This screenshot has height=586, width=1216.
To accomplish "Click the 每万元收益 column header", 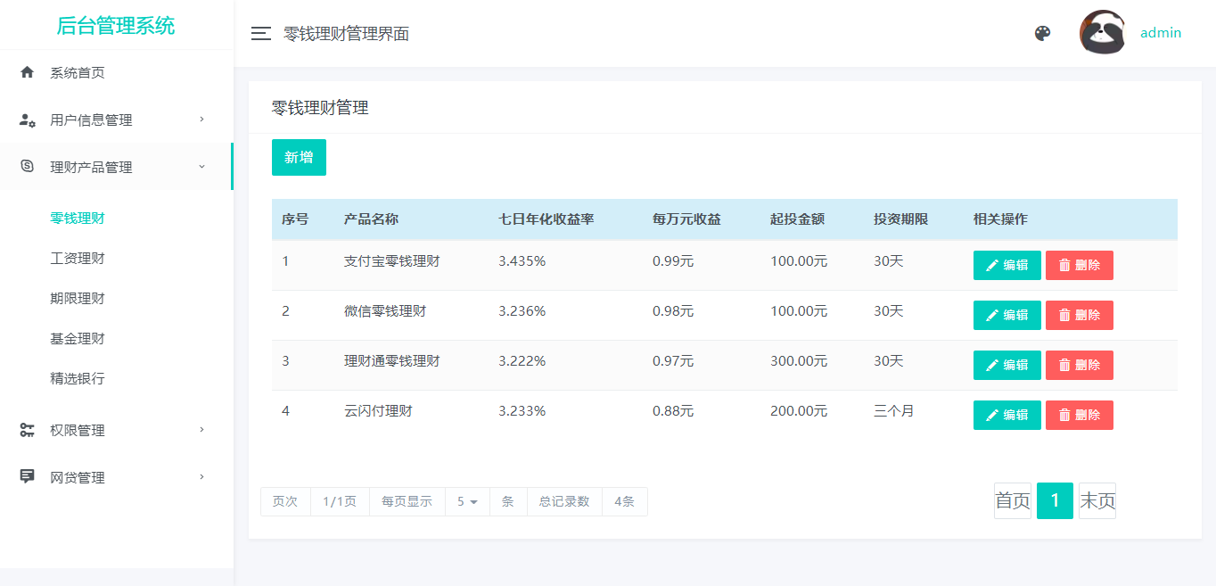I will 686,219.
